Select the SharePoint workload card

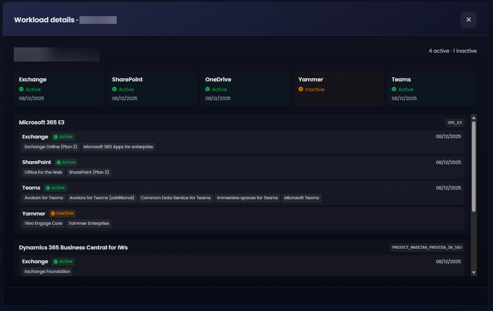(152, 89)
